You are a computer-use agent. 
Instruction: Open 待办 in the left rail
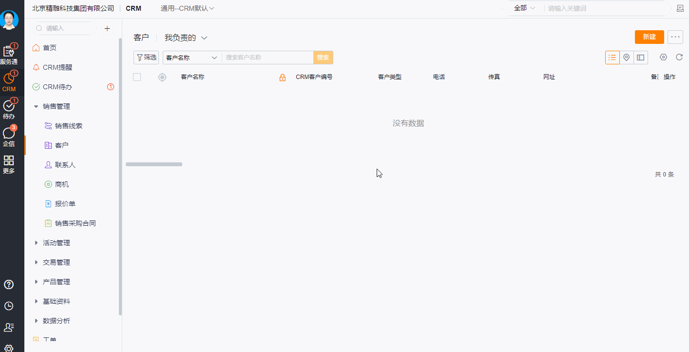pyautogui.click(x=9, y=109)
